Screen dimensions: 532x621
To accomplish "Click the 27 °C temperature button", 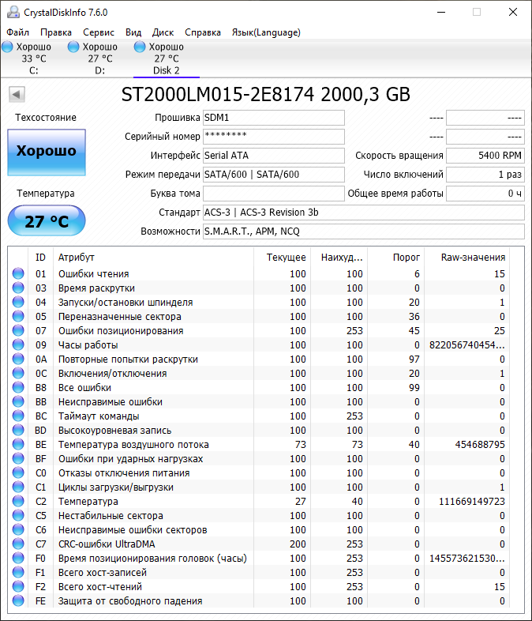I will point(47,220).
